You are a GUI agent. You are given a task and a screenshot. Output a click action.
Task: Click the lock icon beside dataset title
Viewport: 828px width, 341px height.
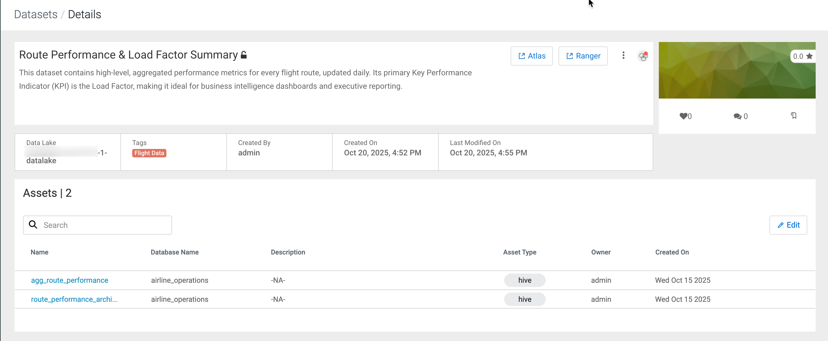(244, 55)
